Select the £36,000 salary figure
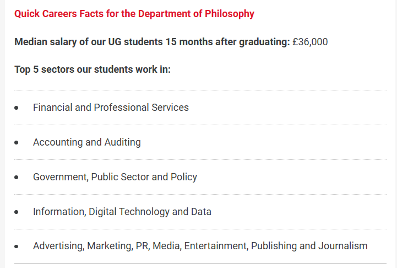397x268 pixels. (x=310, y=42)
